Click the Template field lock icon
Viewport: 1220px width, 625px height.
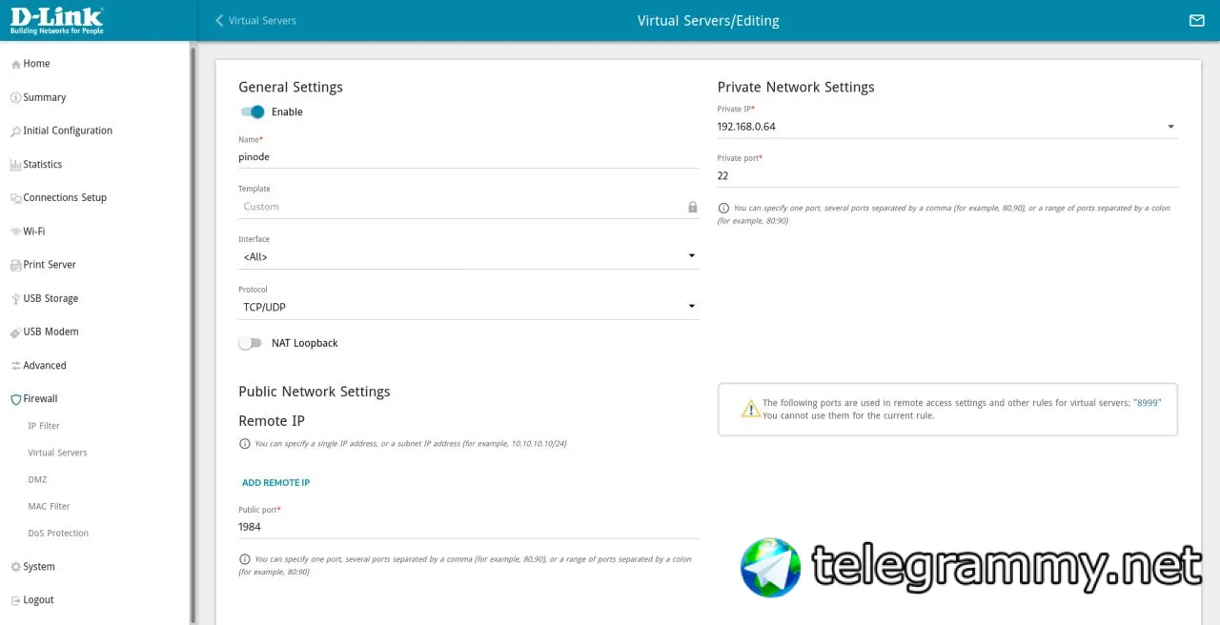[693, 207]
